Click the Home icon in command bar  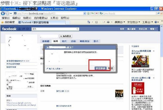point(89,22)
